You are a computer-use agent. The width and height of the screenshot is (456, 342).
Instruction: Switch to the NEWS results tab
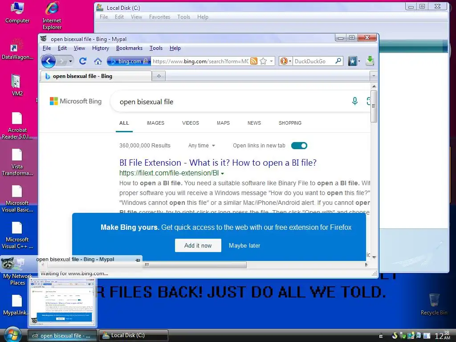pyautogui.click(x=254, y=123)
